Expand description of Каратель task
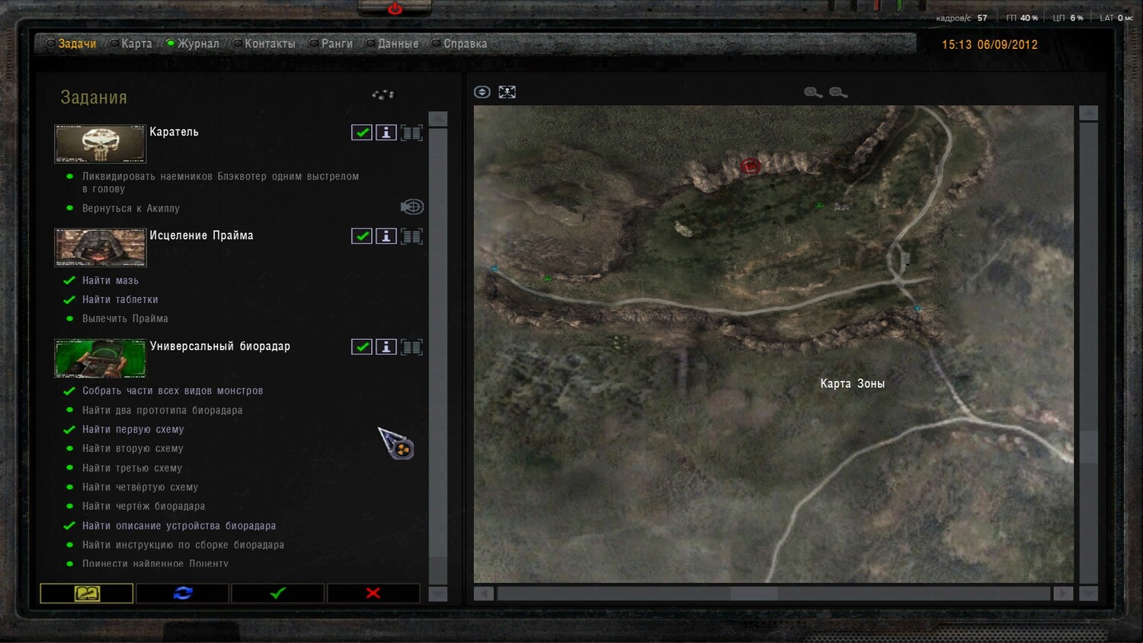This screenshot has width=1143, height=643. pos(411,133)
